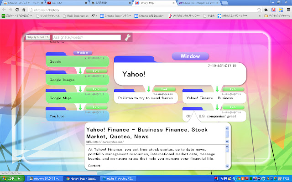The height and width of the screenshot is (182, 292).
Task: Click the Link label above Google Maps
Action: pos(96,89)
